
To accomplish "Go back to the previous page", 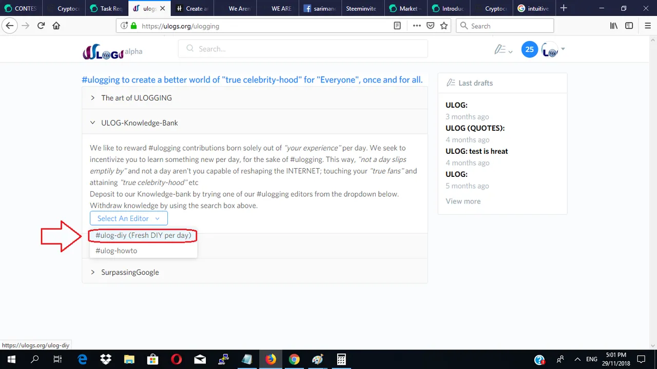I will point(9,26).
